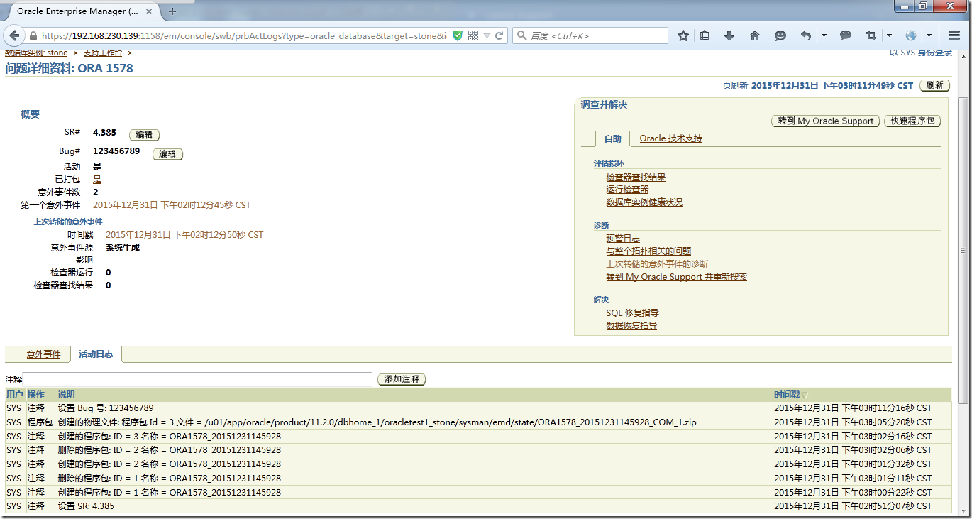Screen dimensions: 972x519
Task: Expand dropdown next to the globe icon
Action: coord(929,35)
